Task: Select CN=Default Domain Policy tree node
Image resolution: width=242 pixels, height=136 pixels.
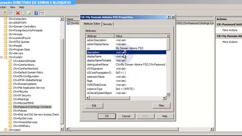Action: tap(28, 73)
